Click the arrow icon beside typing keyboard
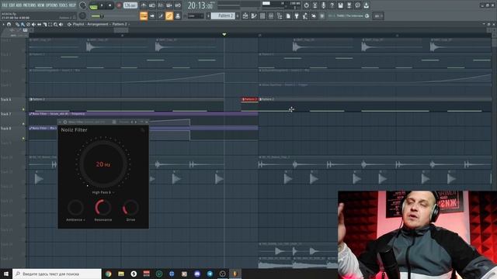The height and width of the screenshot is (279, 497). point(152,15)
